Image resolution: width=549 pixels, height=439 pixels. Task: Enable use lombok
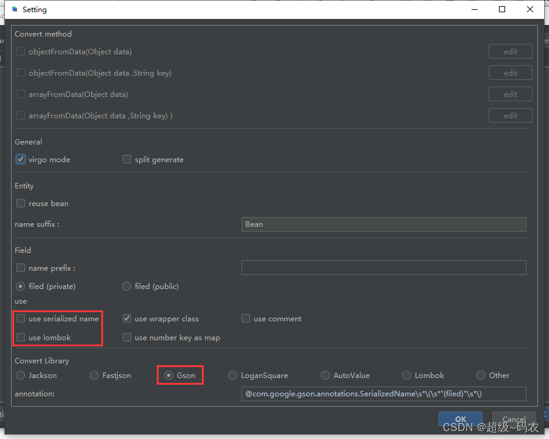click(20, 337)
